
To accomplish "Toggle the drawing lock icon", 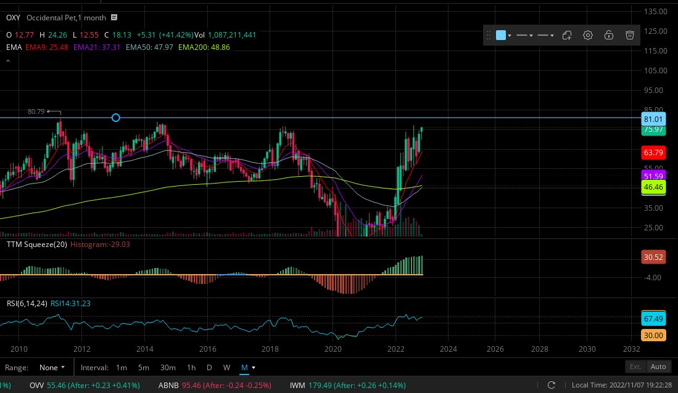I will click(609, 35).
